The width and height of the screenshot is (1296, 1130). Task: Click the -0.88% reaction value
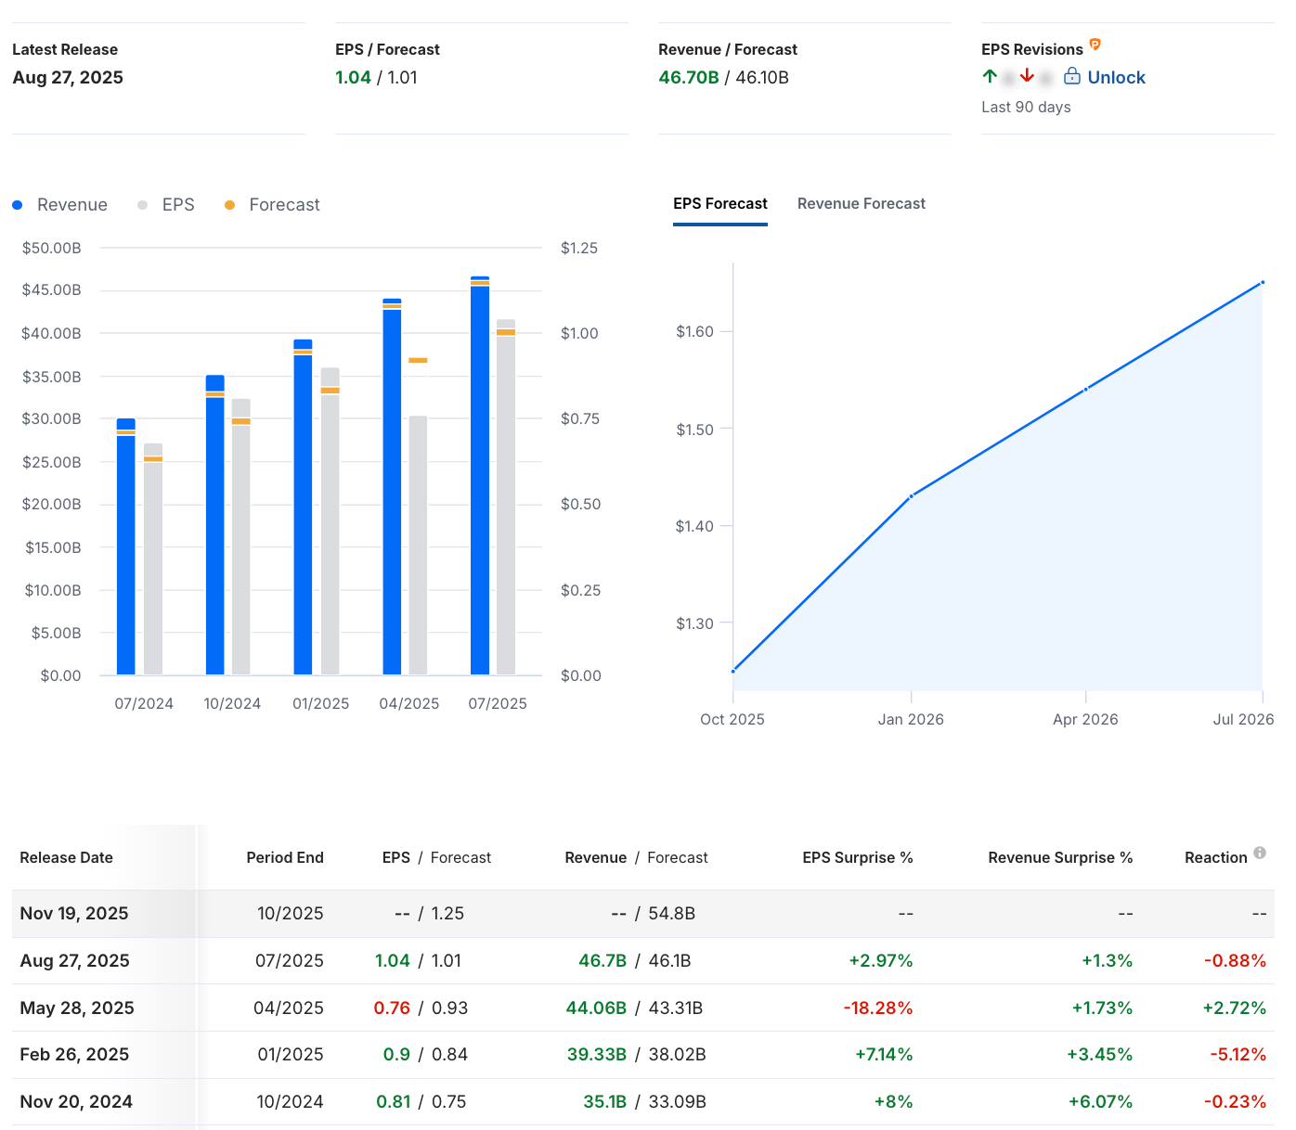coord(1236,961)
